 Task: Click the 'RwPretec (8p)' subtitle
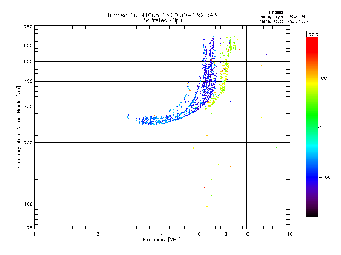[162, 20]
